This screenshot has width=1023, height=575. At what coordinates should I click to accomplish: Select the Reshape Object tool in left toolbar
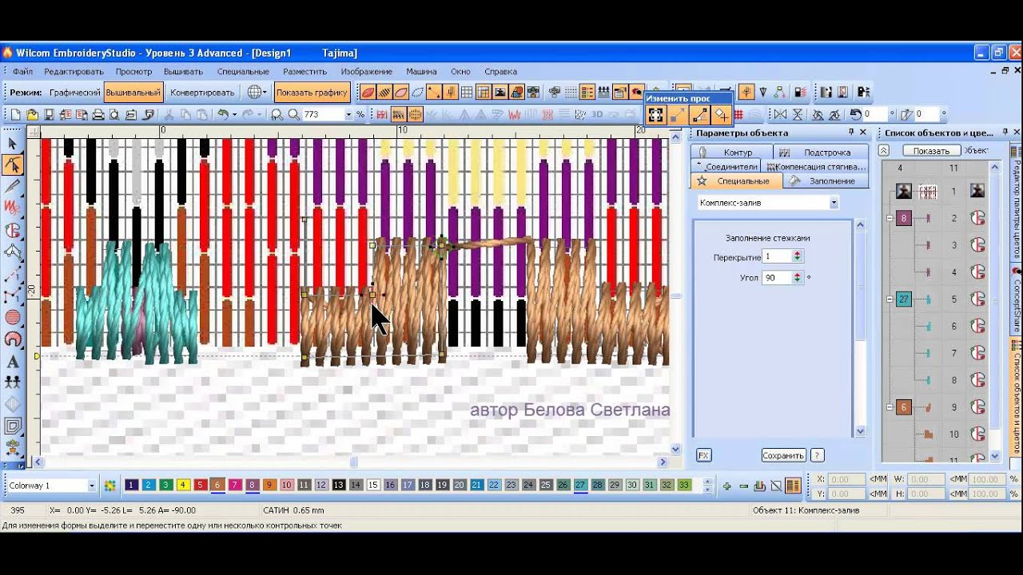[x=13, y=165]
